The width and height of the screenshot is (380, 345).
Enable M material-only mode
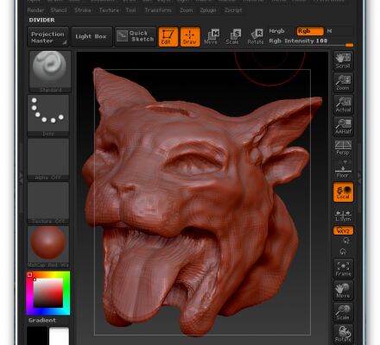coord(330,31)
